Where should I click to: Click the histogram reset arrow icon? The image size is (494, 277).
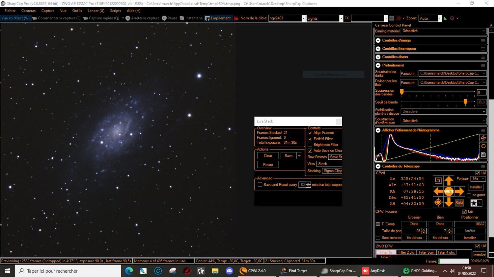(483, 146)
